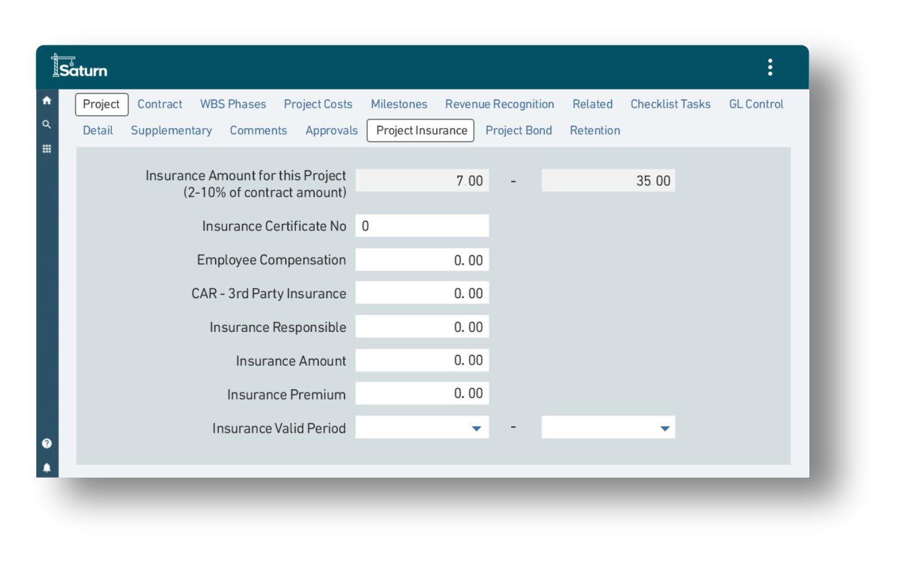Open the Retention subtab

click(x=595, y=131)
